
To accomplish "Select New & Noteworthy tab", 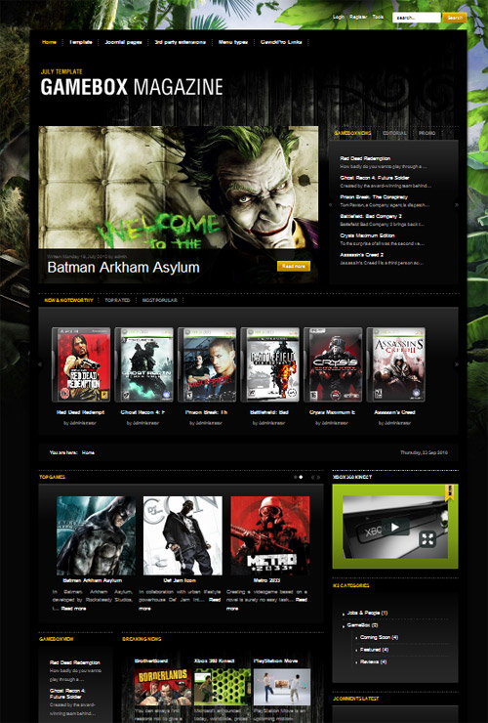I will [68, 300].
